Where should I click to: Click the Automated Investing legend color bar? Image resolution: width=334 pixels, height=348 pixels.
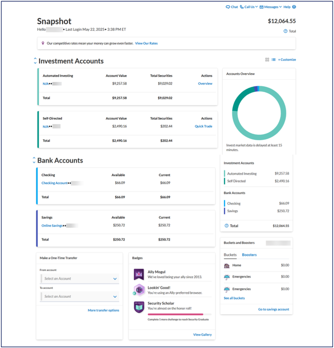224,173
